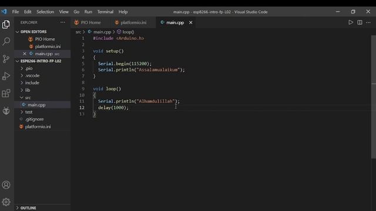The image size is (376, 211).
Task: Open the Terminal menu
Action: tap(105, 12)
